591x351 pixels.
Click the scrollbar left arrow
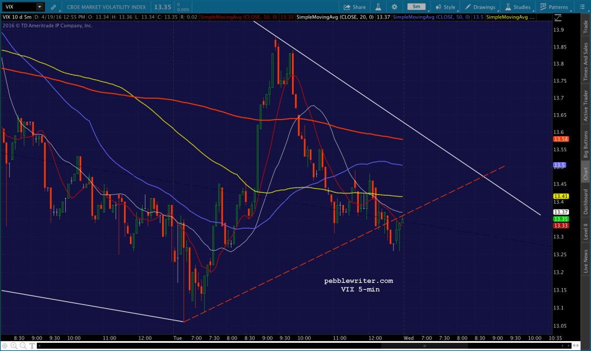(39, 346)
